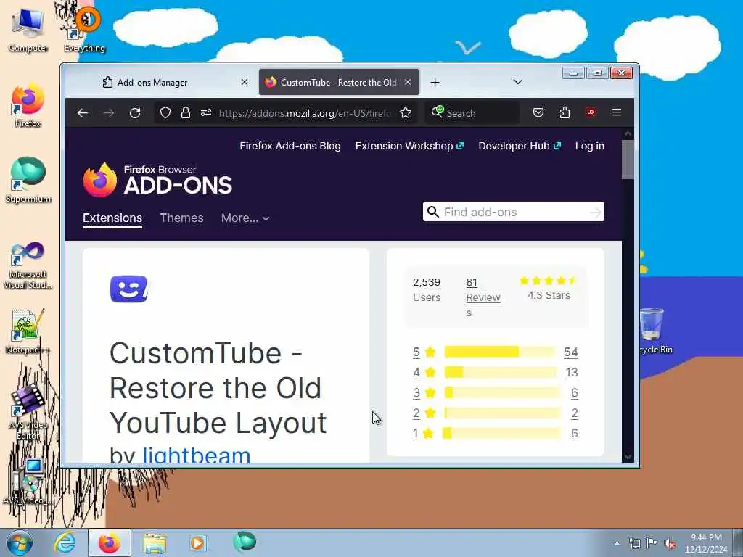This screenshot has height=557, width=743.
Task: Expand the More... dropdown menu
Action: pyautogui.click(x=245, y=218)
